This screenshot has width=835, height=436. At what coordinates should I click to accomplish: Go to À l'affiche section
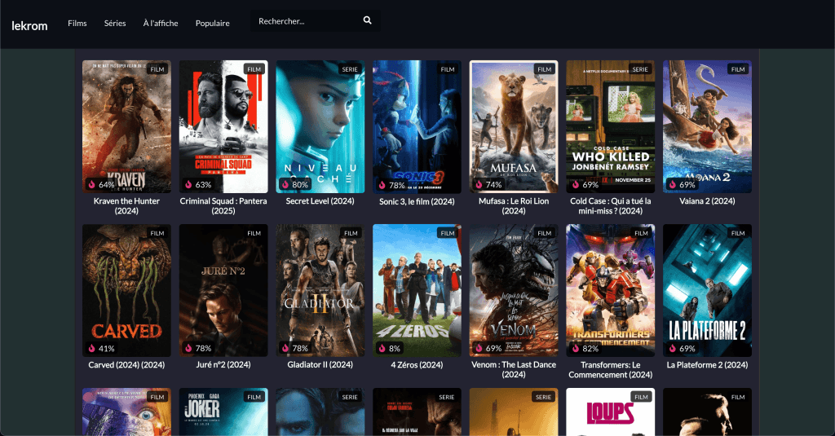[x=161, y=23]
